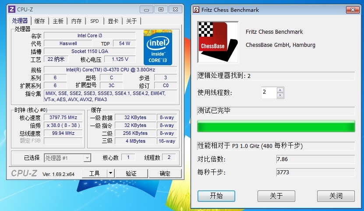Click the 核心数 value 1 in CPU-Z
This screenshot has width=364, height=211.
tap(128, 158)
